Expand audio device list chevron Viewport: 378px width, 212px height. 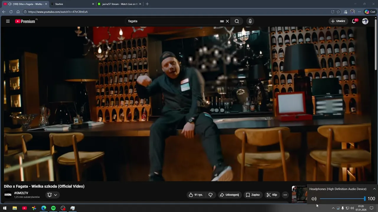(x=374, y=189)
